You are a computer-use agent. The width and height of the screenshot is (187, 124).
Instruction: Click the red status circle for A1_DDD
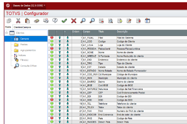pos(52,100)
